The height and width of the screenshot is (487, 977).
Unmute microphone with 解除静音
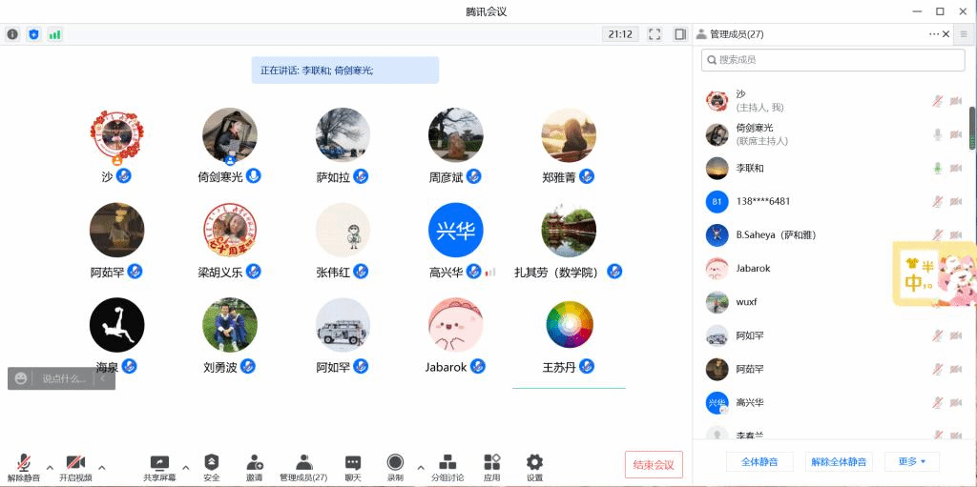click(24, 466)
